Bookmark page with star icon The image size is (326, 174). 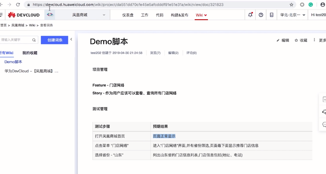point(291,4)
